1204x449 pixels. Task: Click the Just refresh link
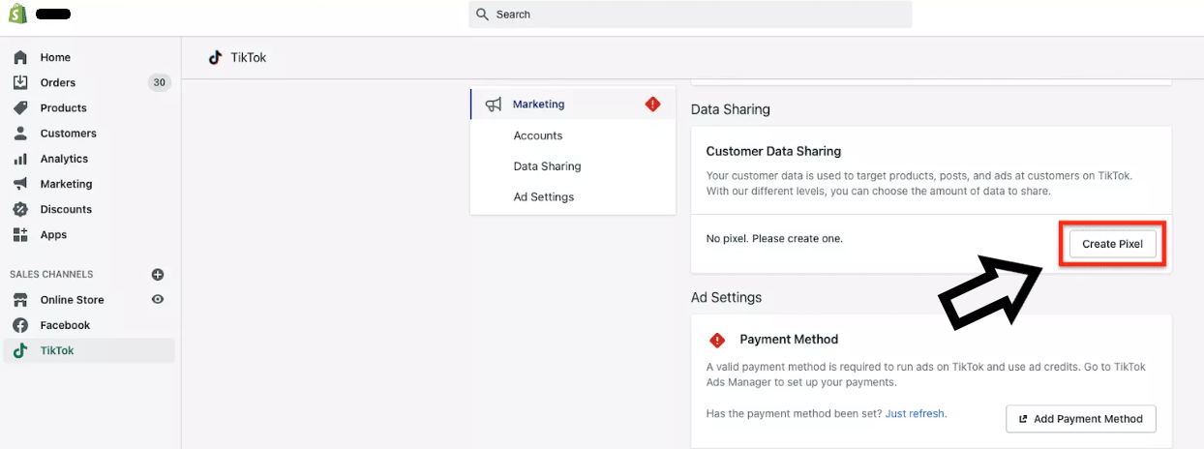point(916,413)
